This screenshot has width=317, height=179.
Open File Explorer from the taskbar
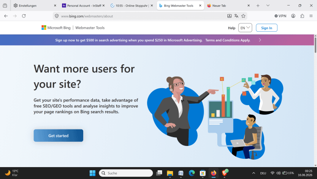coord(170,173)
